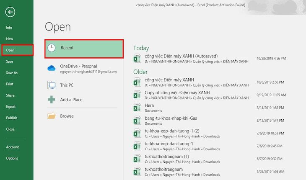Click the OneDrive cloud icon
This screenshot has width=306, height=180.
[52, 68]
